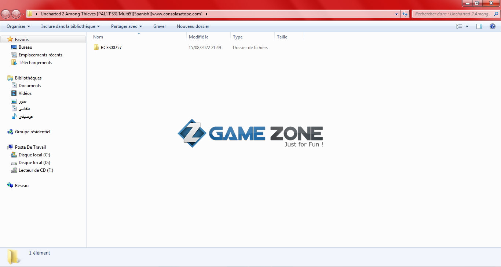Viewport: 501px width, 267px height.
Task: Select Téléchargements in Favoris
Action: 35,63
